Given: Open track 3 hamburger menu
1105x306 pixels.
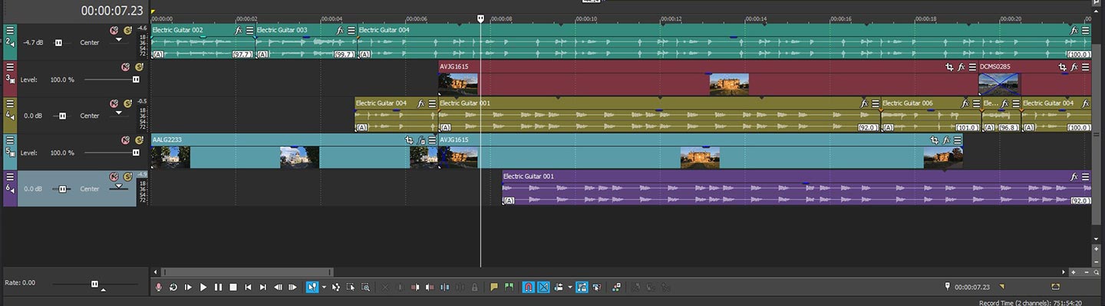Looking at the screenshot, I should pyautogui.click(x=10, y=67).
